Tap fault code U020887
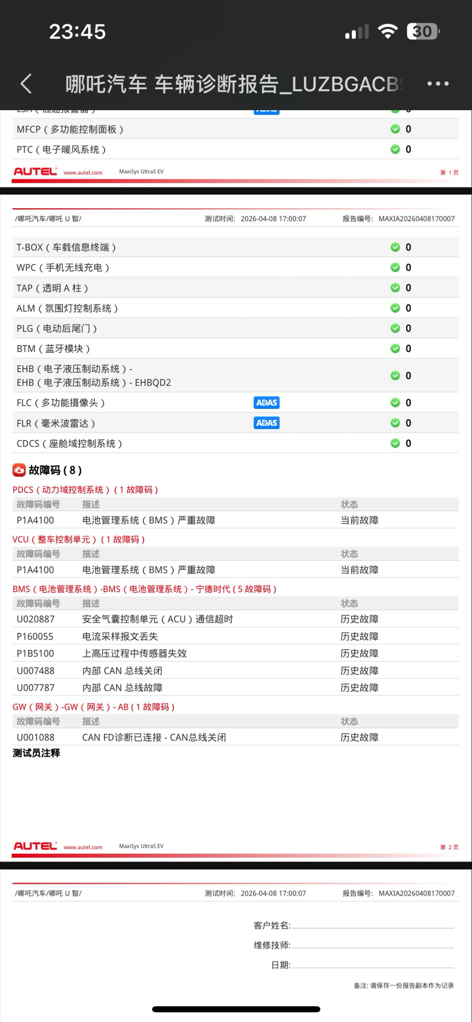Screen dimensions: 472x1022 click(36, 619)
